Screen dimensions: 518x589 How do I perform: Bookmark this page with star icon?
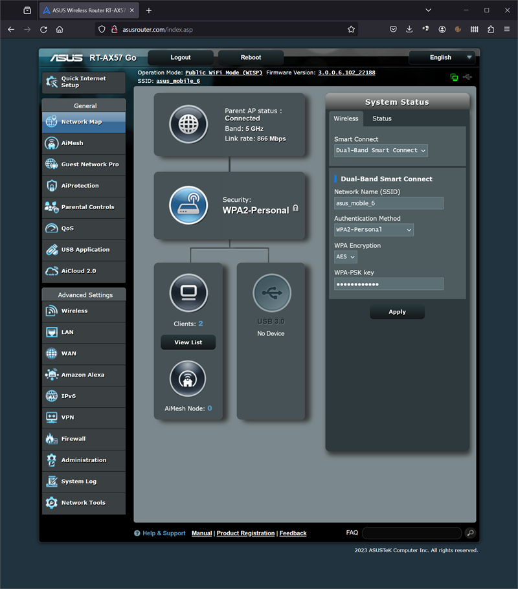[351, 29]
